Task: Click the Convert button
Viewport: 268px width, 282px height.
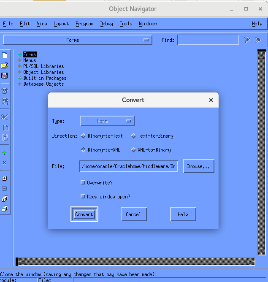Action: (84, 214)
